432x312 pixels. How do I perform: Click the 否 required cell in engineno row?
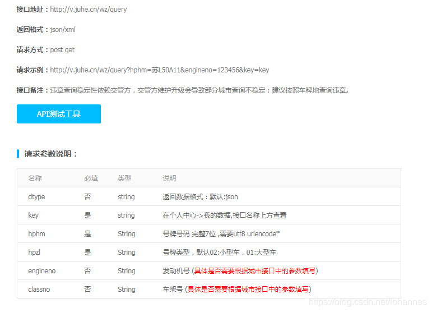pyautogui.click(x=87, y=271)
